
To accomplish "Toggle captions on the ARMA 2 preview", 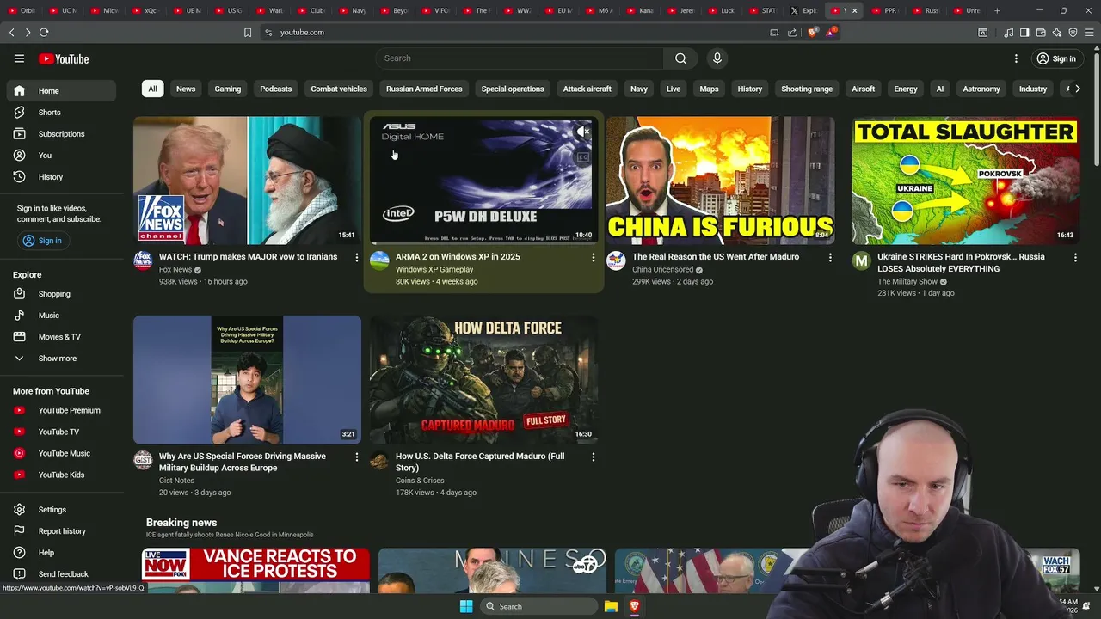I will pos(582,157).
